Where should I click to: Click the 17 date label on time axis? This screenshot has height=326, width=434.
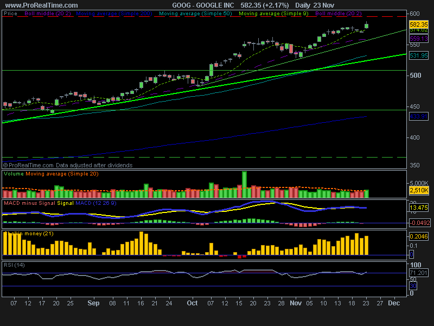tap(42, 303)
